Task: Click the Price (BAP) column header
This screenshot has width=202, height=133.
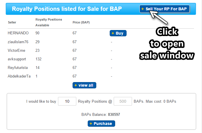Action: tap(81, 22)
